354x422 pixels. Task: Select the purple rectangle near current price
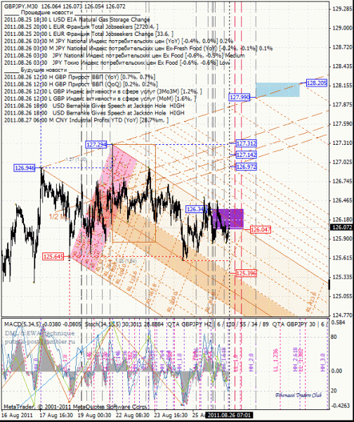pos(228,219)
